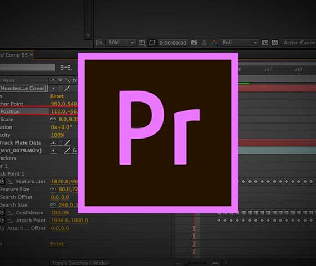Image resolution: width=316 pixels, height=266 pixels.
Task: Select the Comp 05 timeline tab
Action: point(14,55)
